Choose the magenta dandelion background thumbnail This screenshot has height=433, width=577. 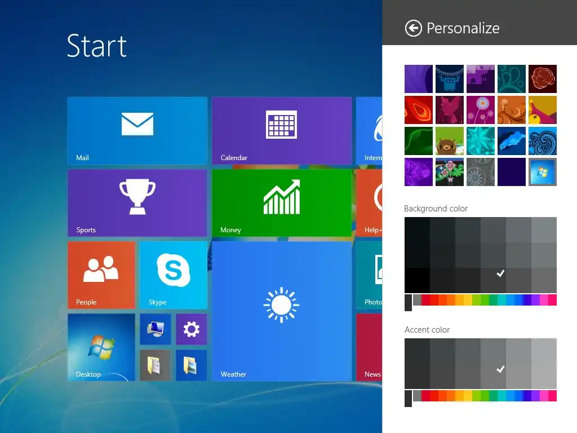[x=481, y=110]
